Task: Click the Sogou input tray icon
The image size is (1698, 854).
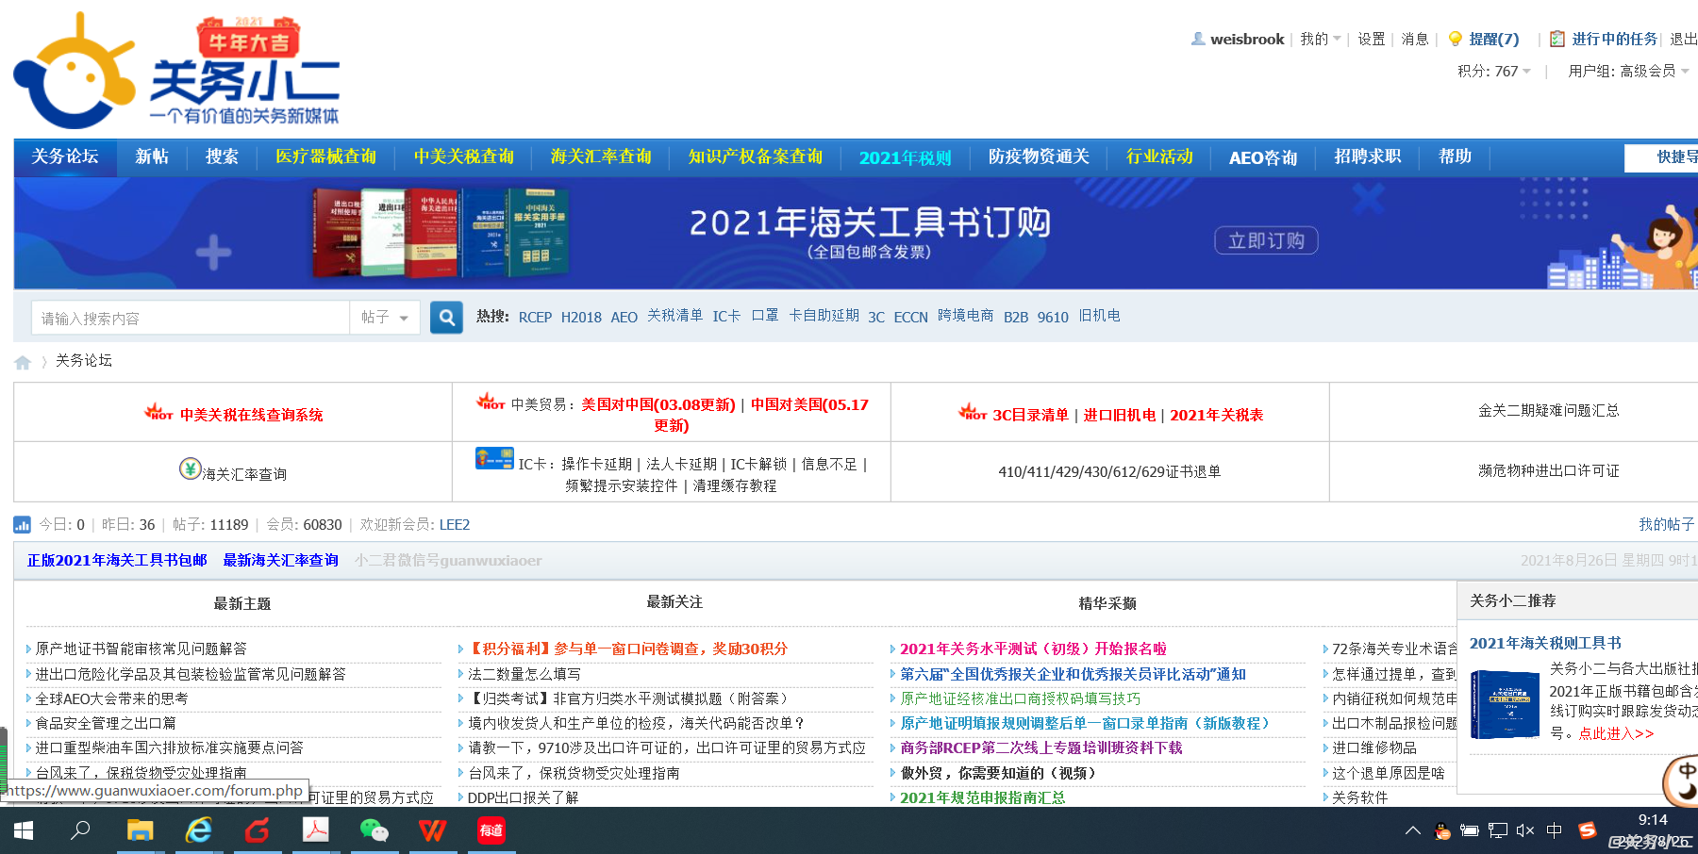Action: [1588, 830]
